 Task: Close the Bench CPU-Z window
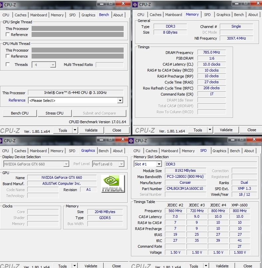coord(123,3)
